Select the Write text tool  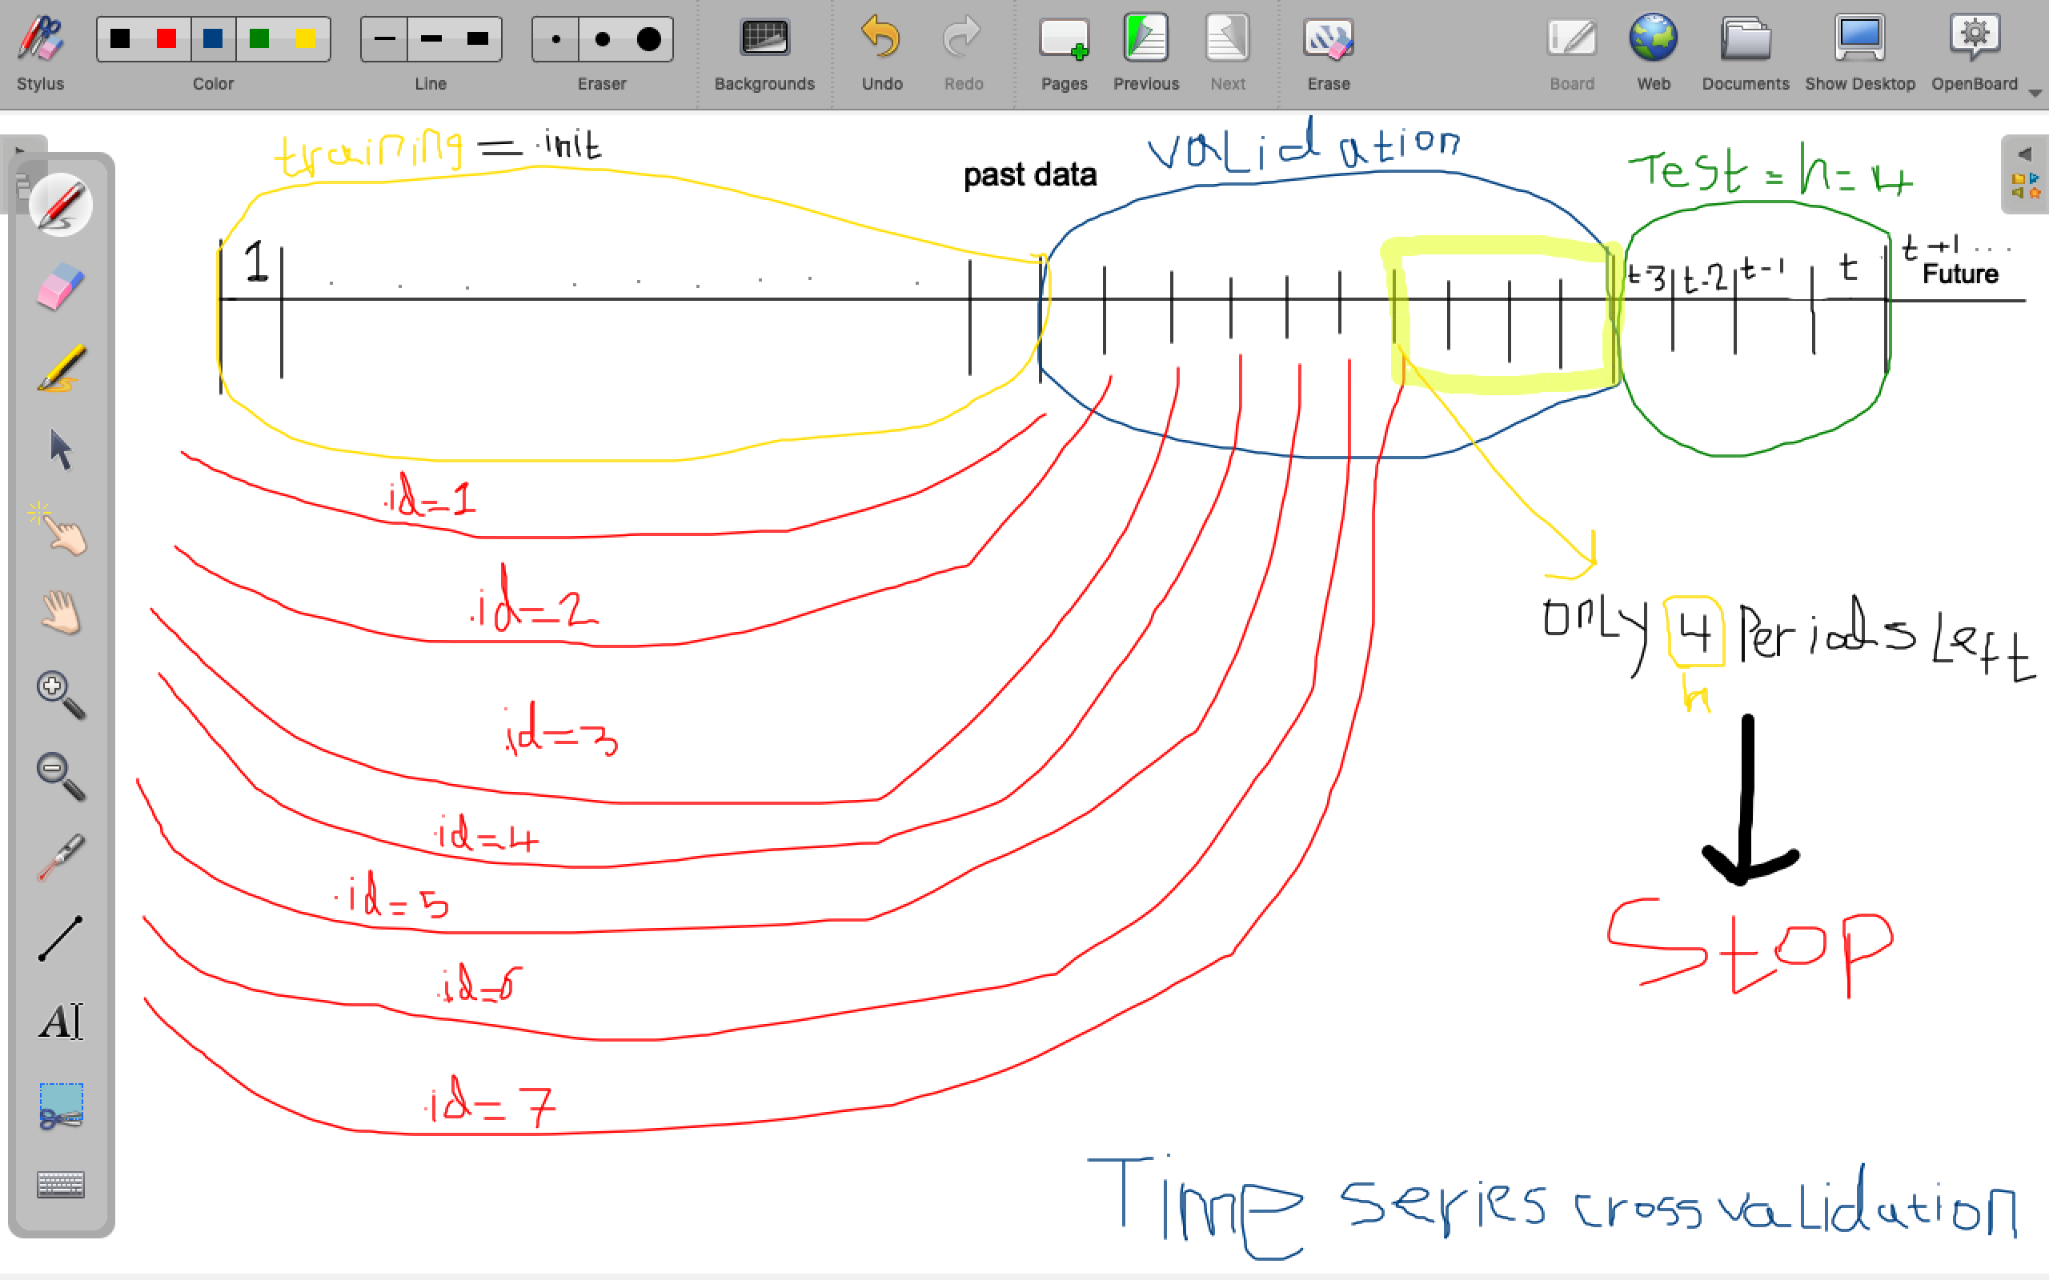point(61,1020)
